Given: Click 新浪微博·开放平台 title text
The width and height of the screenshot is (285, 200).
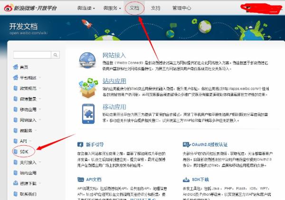Looking at the screenshot, I should click(35, 8).
